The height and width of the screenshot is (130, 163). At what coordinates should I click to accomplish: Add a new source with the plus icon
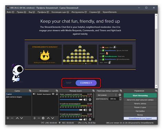pyautogui.click(x=34, y=118)
